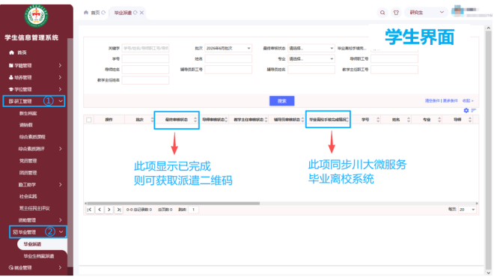Select the 毕业派遣 tab

click(x=123, y=13)
